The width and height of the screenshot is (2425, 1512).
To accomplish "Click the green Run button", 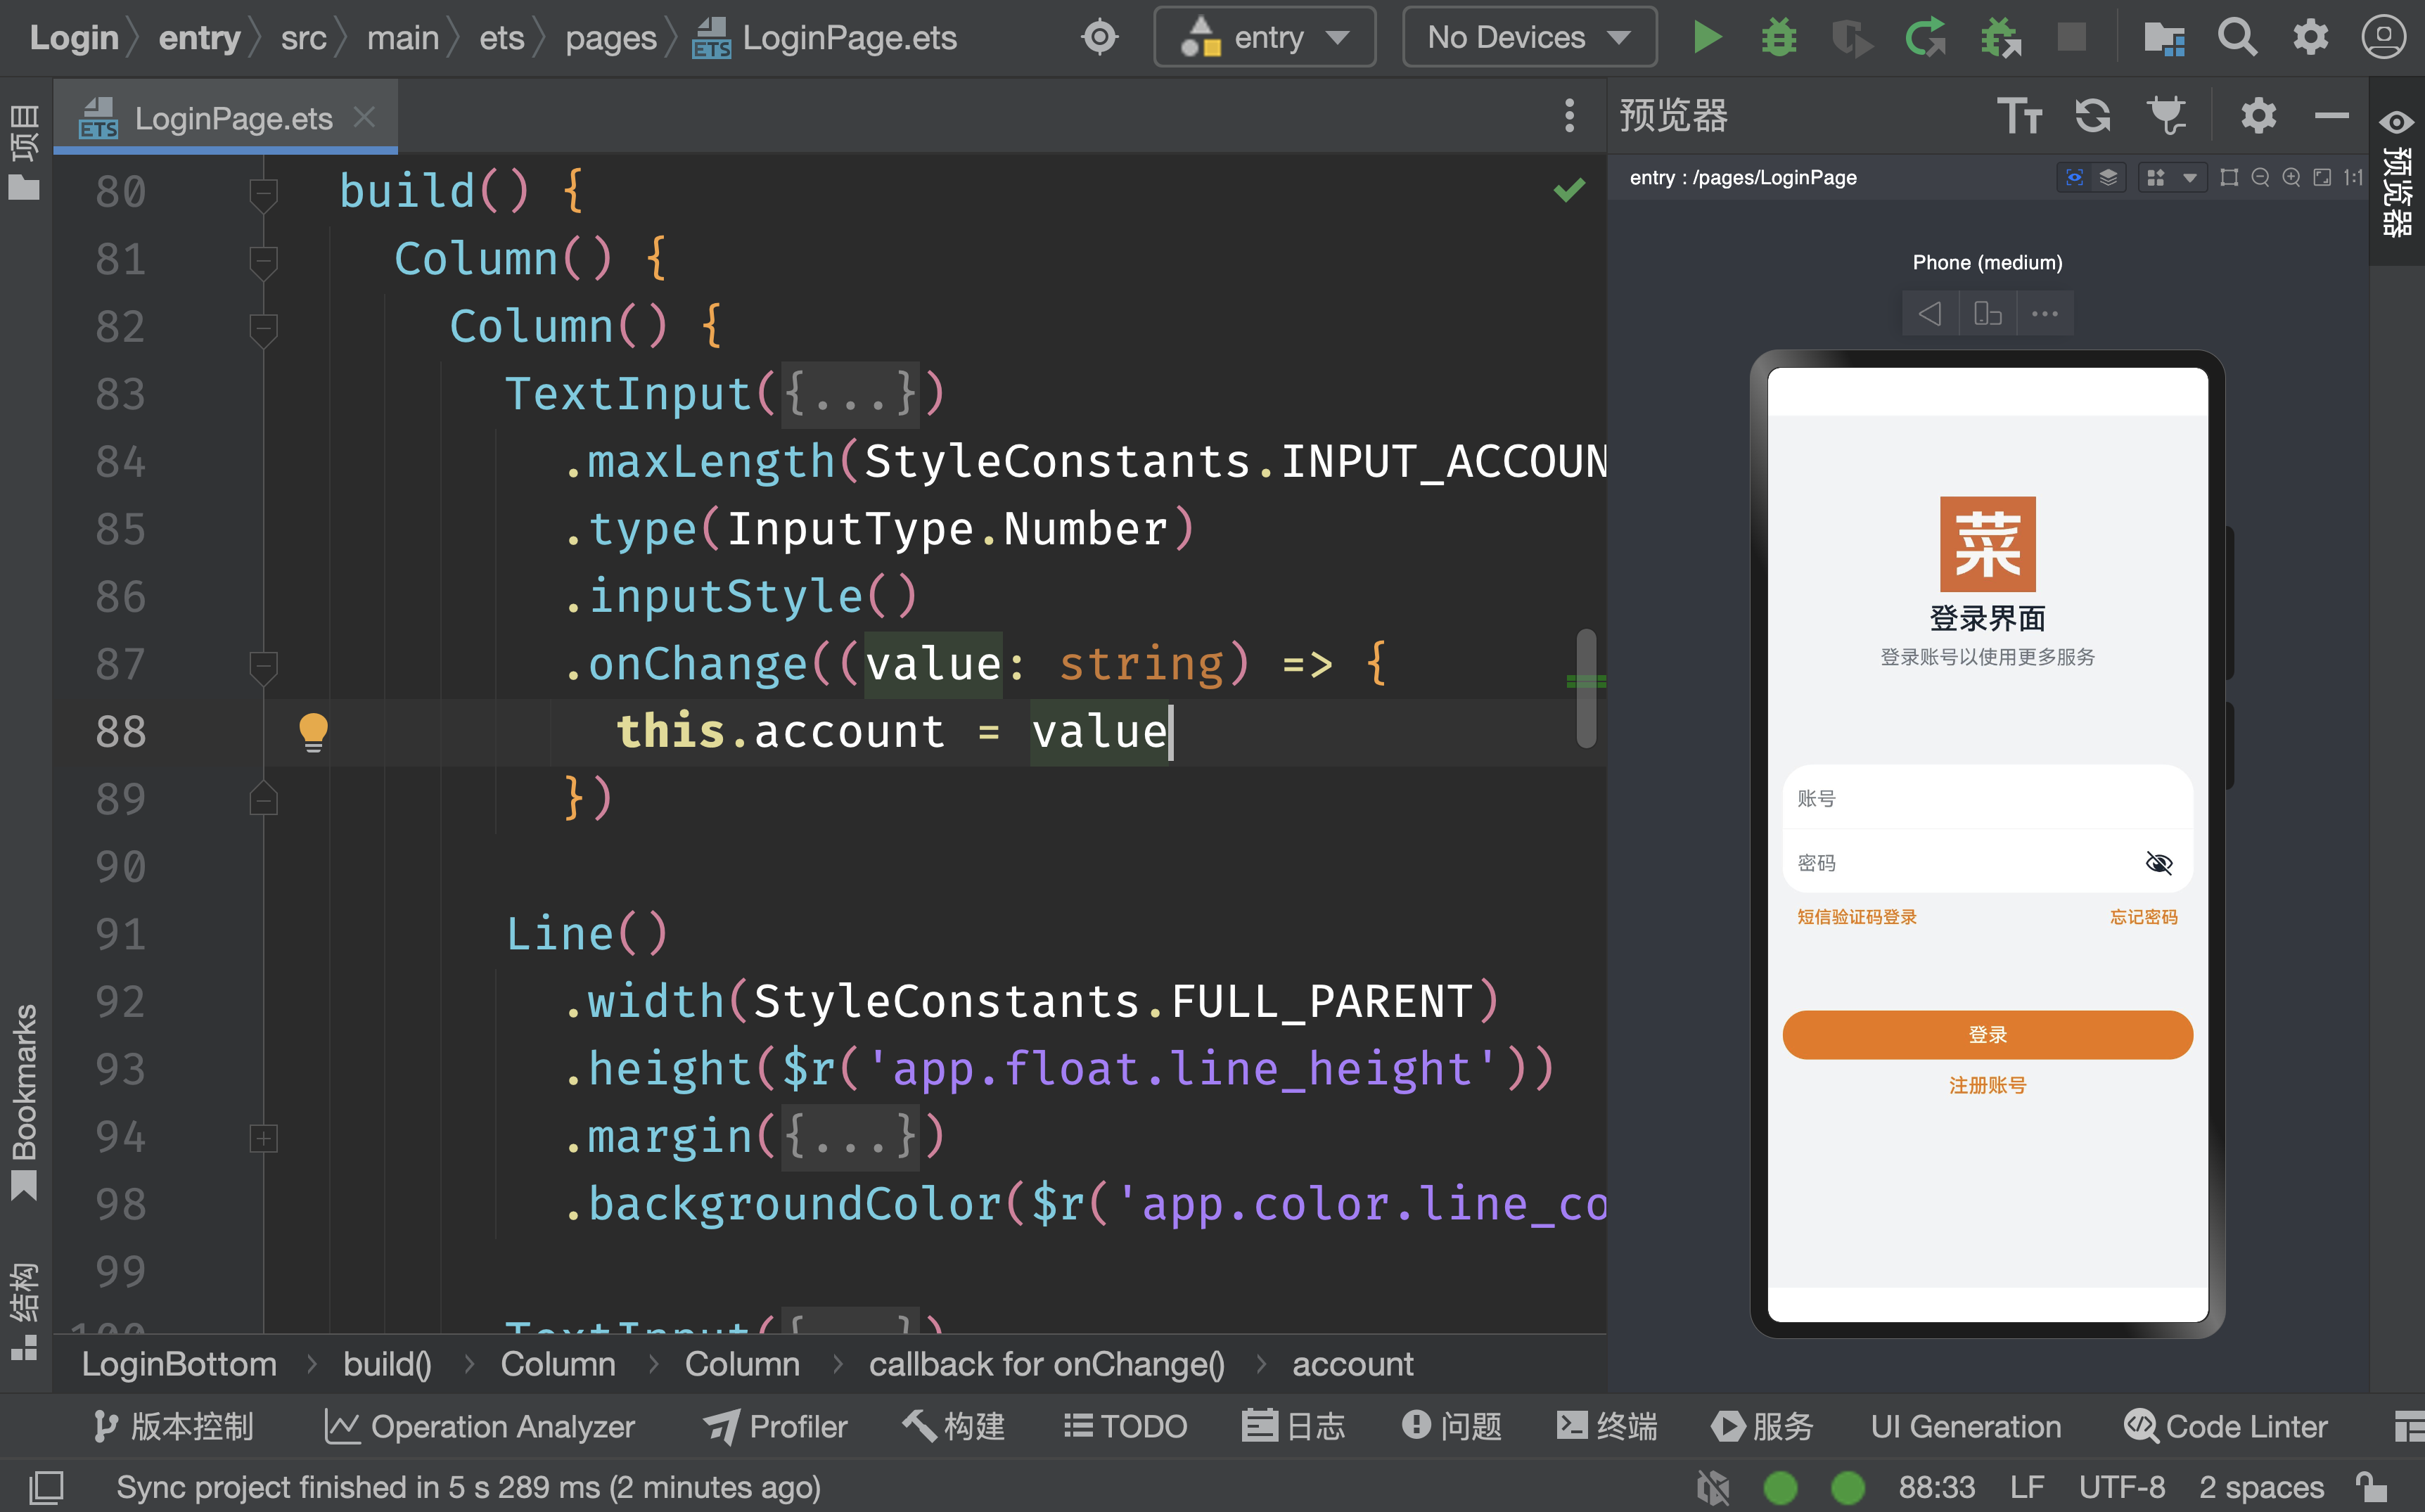I will (x=1707, y=38).
